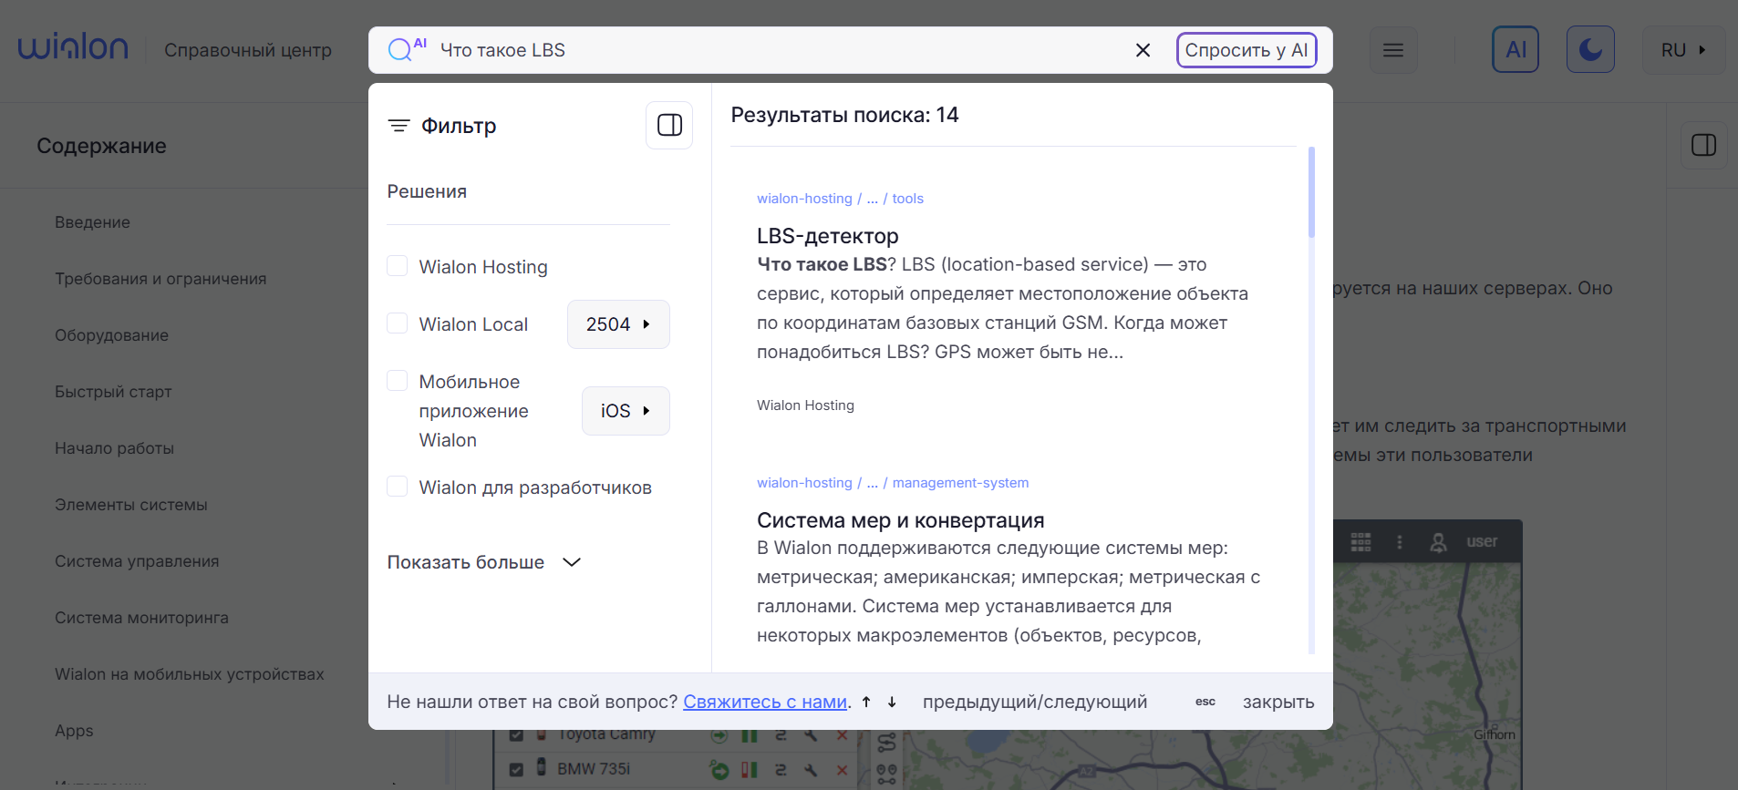
Task: Open 'Быстрый старт' in the contents
Action: (x=113, y=392)
